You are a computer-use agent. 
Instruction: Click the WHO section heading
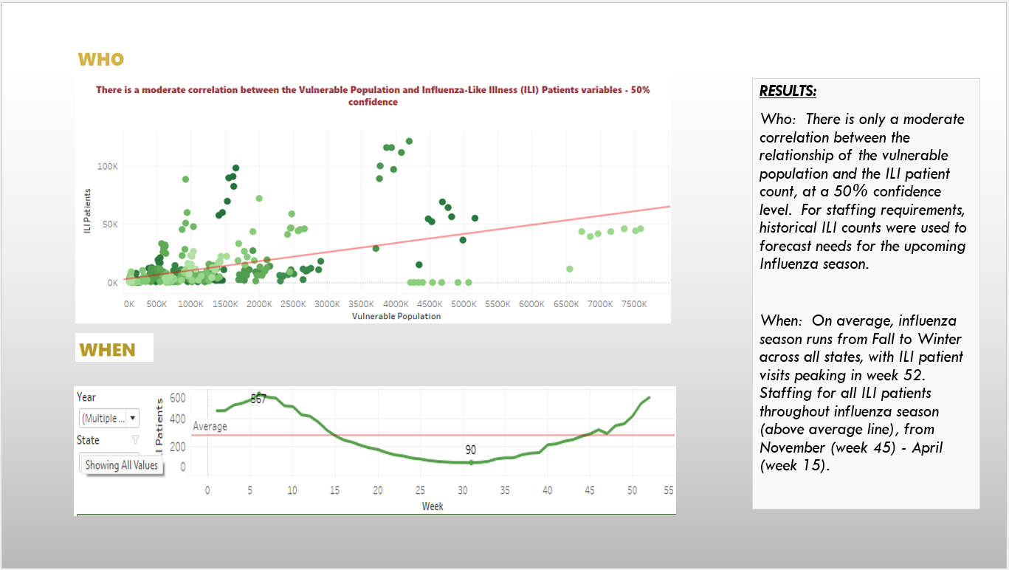point(101,60)
